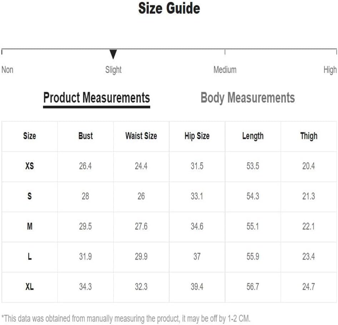Click the Thigh column header
Image resolution: width=338 pixels, height=325 pixels.
pyautogui.click(x=309, y=136)
